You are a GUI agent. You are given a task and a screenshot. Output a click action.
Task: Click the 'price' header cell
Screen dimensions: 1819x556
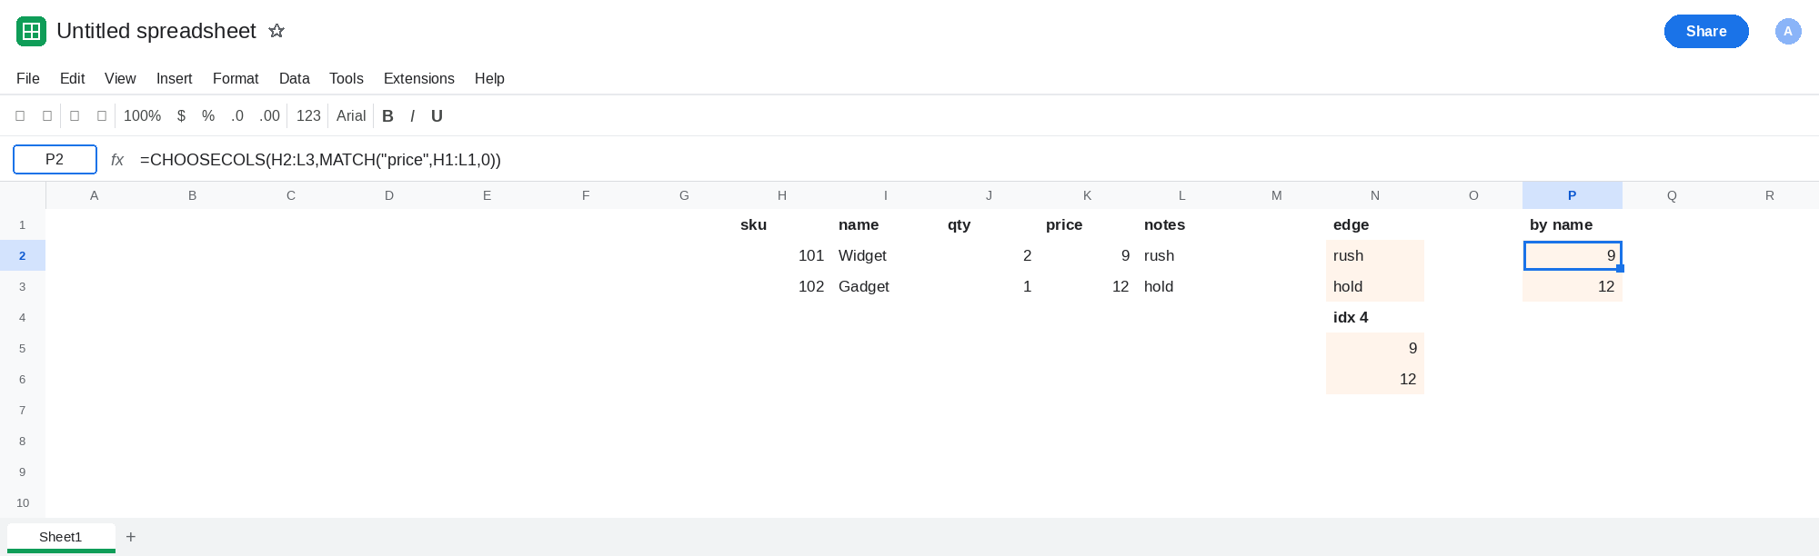point(1088,224)
